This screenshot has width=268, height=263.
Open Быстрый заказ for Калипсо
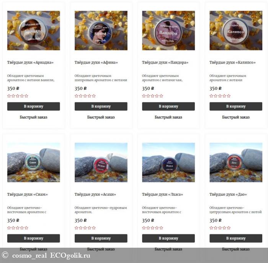pyautogui.click(x=236, y=117)
